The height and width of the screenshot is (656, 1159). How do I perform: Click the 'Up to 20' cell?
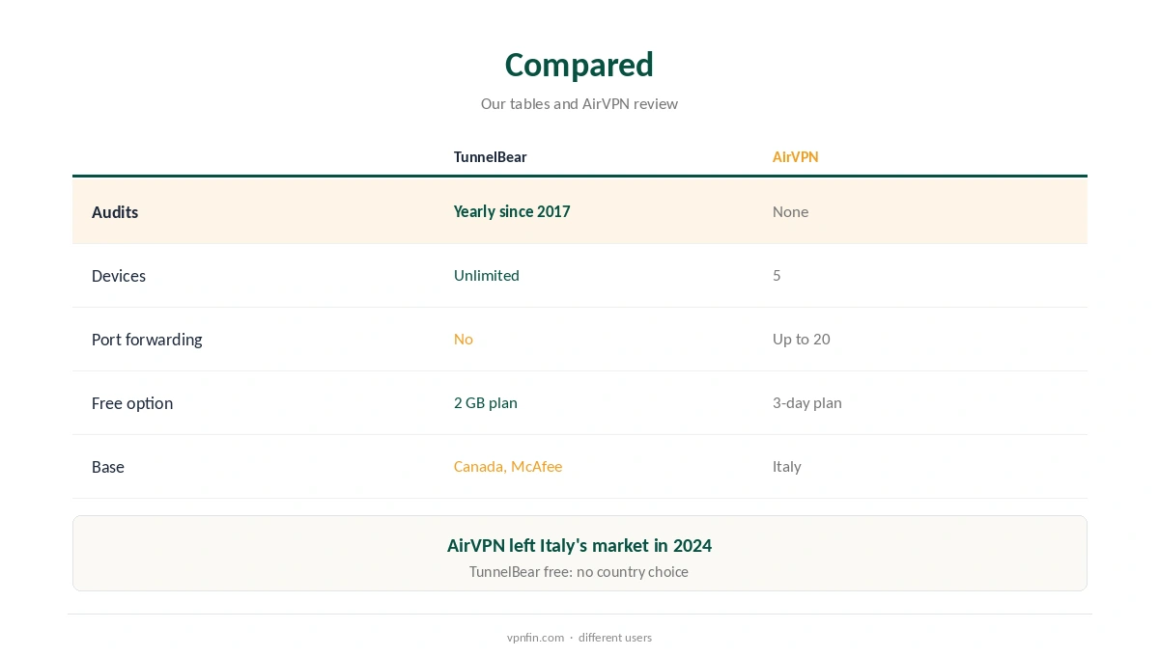(x=801, y=339)
